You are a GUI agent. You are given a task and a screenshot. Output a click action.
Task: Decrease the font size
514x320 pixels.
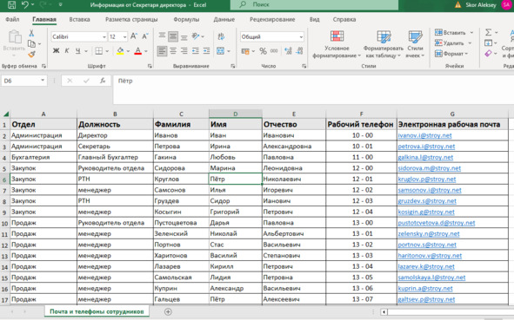tap(145, 36)
